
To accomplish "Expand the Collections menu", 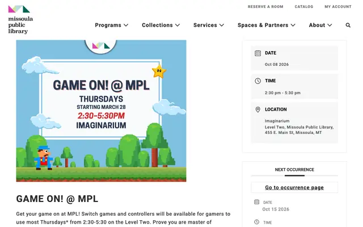I will click(x=161, y=25).
